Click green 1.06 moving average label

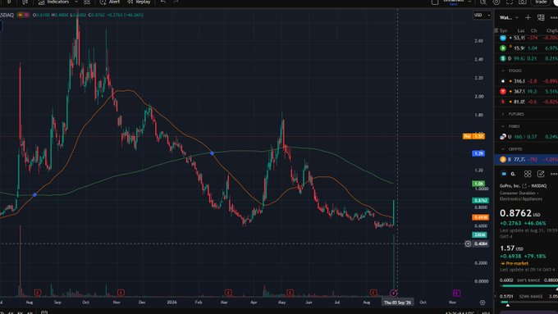pos(478,184)
